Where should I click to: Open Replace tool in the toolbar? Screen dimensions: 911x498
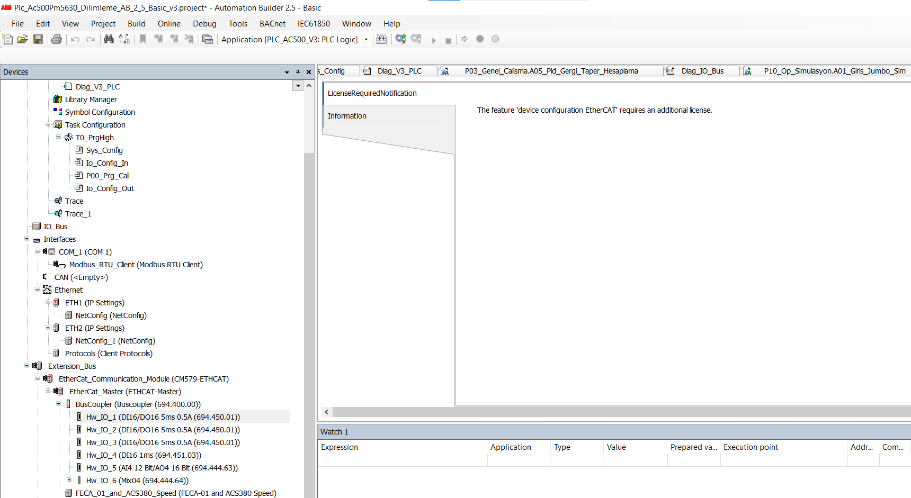(124, 39)
